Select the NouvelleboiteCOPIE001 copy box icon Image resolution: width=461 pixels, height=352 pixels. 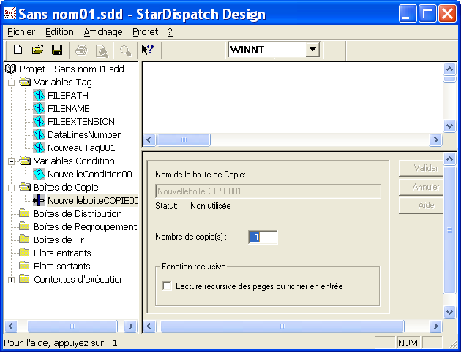tap(39, 201)
